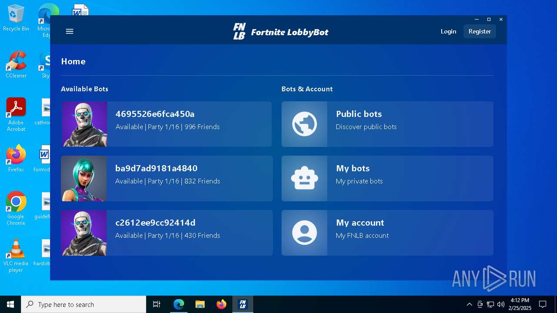This screenshot has height=313, width=557.
Task: Open Google Chrome desktop shortcut
Action: click(16, 209)
